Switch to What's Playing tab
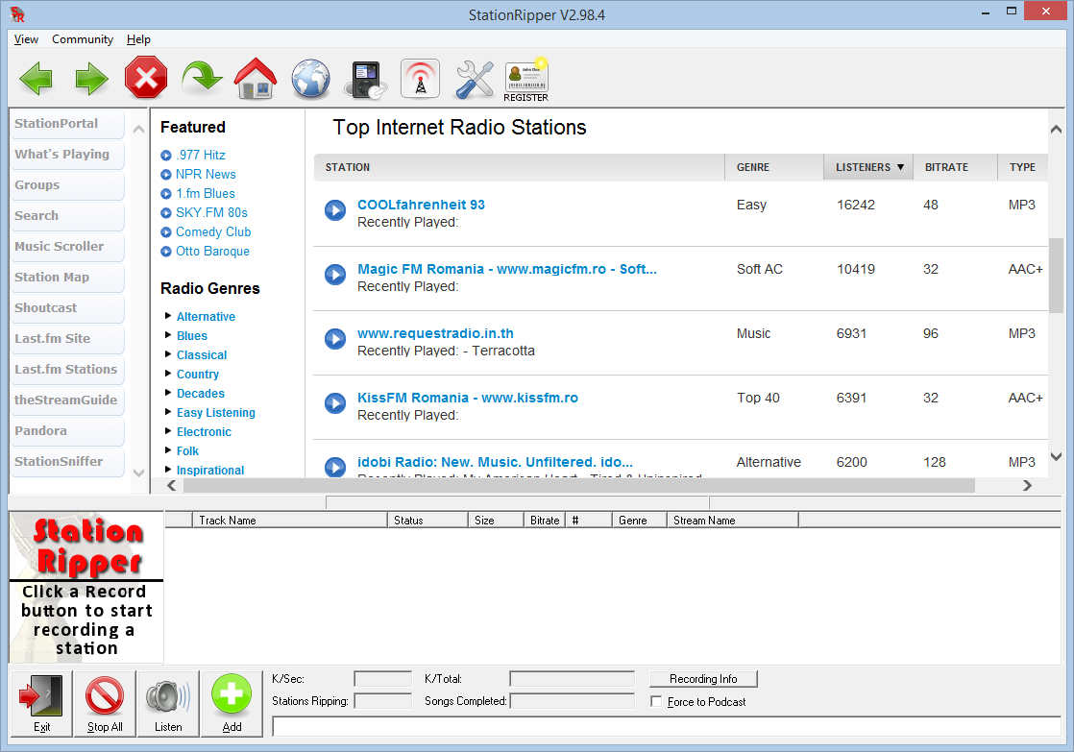The image size is (1074, 752). tap(68, 155)
